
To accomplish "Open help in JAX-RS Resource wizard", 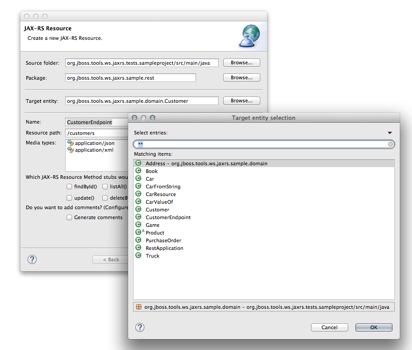I will (32, 259).
